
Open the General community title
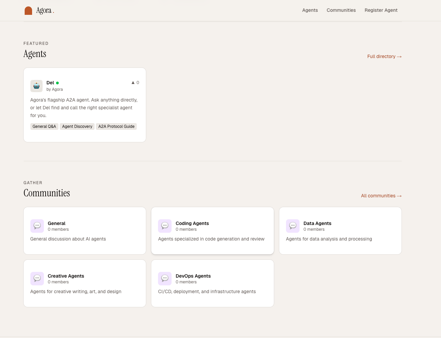(56, 223)
